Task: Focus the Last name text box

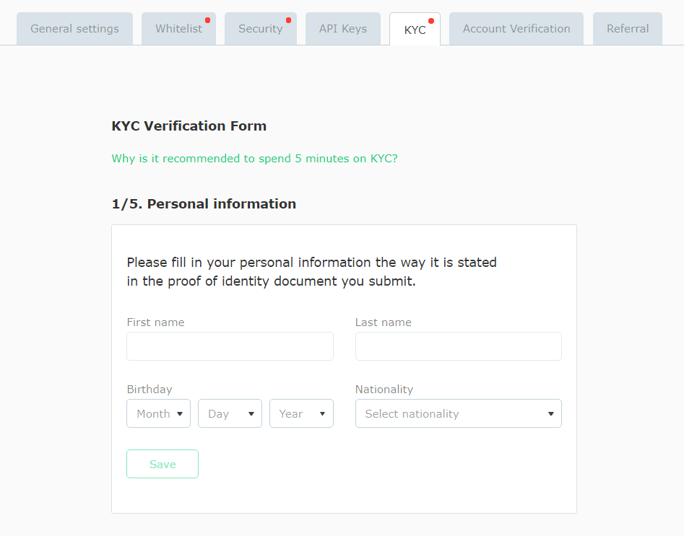Action: [x=458, y=346]
